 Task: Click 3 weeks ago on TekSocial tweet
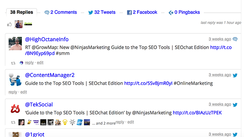(220, 104)
